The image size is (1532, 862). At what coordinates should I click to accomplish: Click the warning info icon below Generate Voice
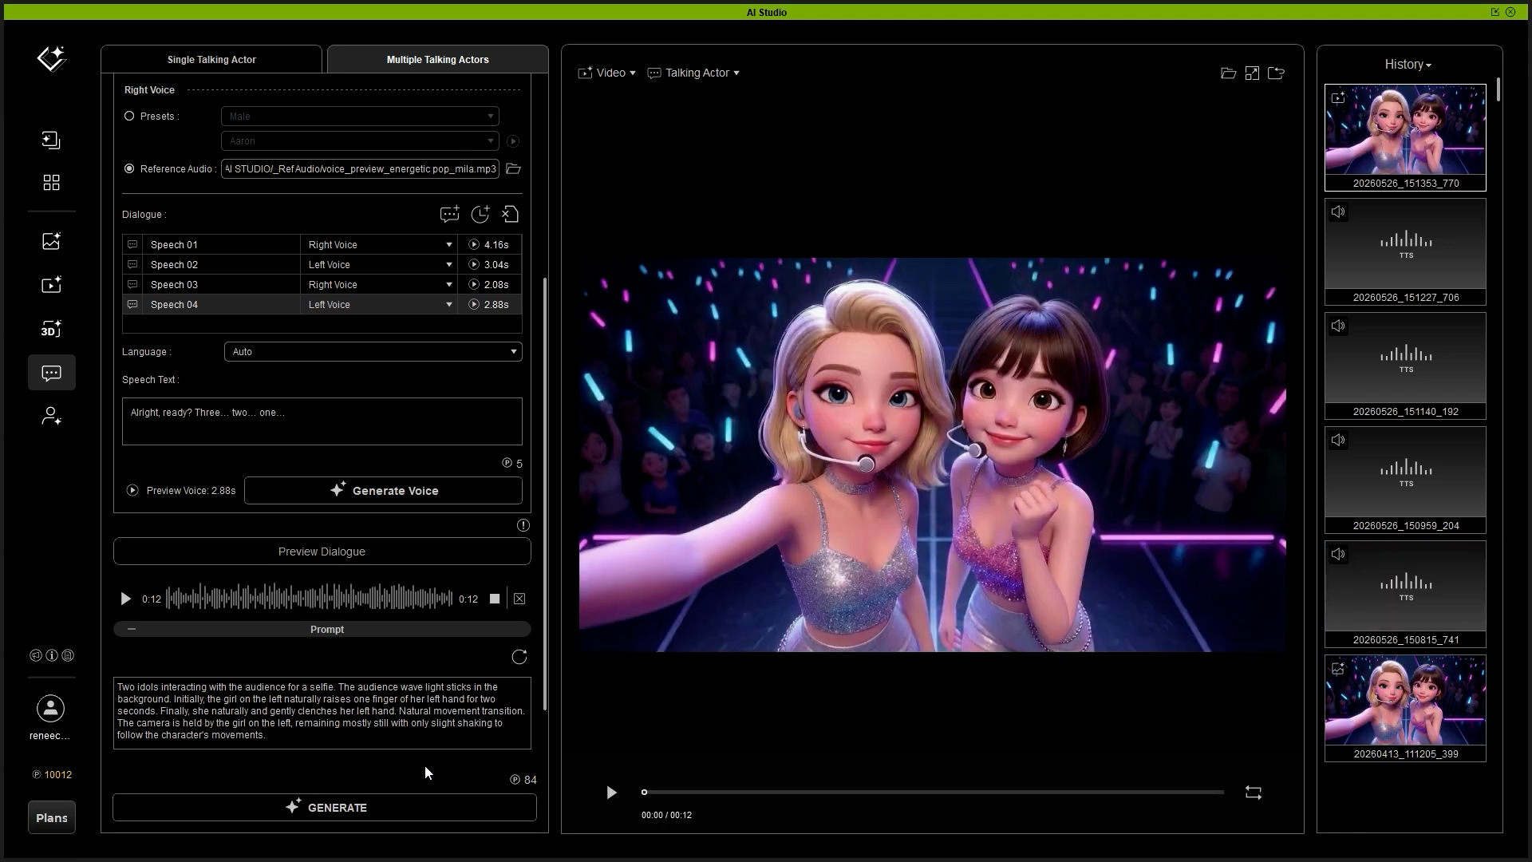pyautogui.click(x=523, y=525)
